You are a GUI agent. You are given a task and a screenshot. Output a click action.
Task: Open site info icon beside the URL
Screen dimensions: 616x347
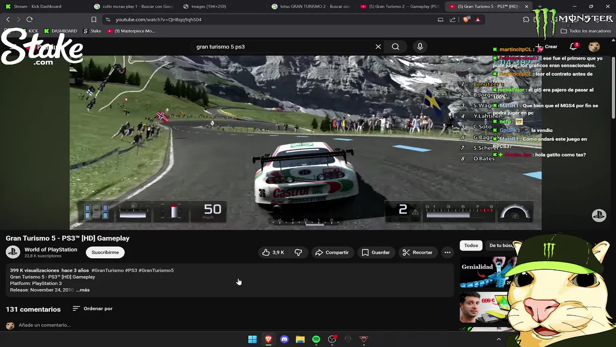(108, 19)
